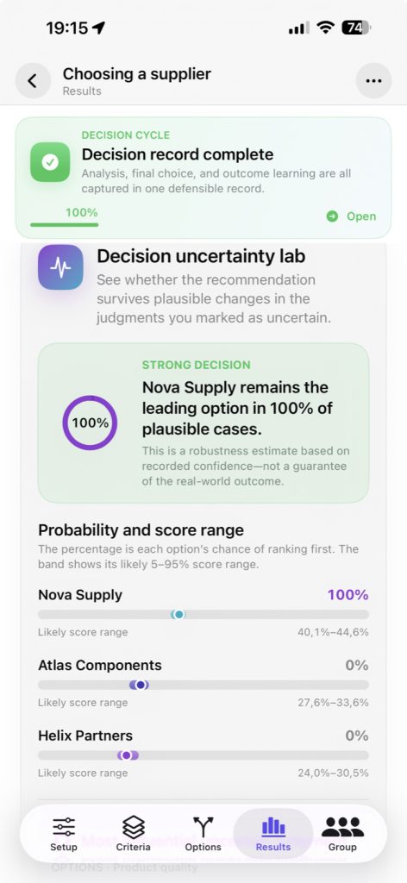
Task: Tap the green checkmark decision icon
Action: coord(50,162)
